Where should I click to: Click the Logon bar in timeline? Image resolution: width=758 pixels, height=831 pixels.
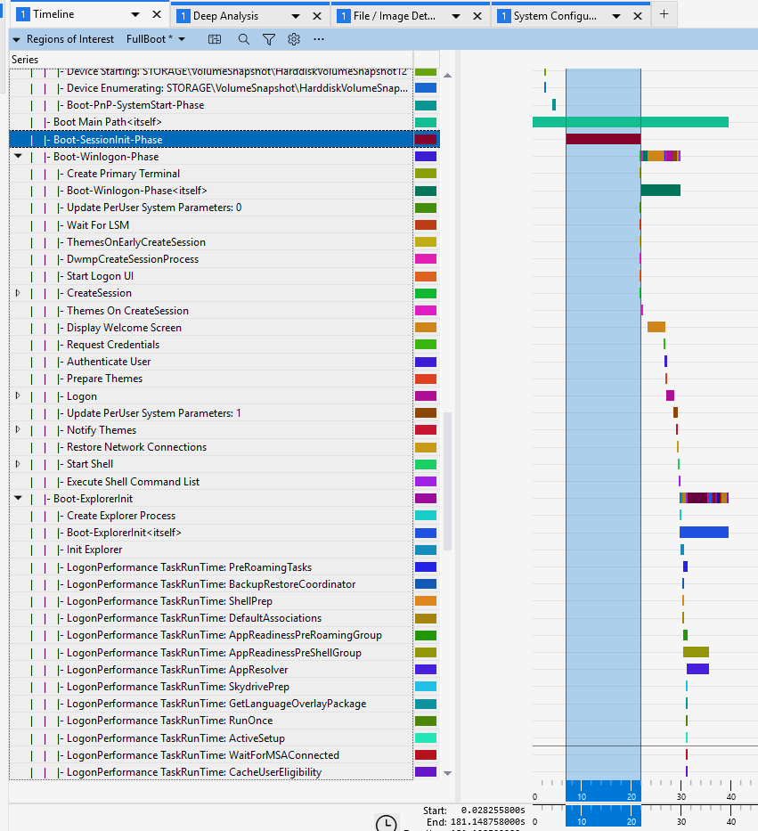click(670, 395)
